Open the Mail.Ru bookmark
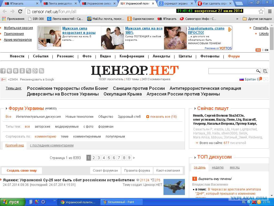This screenshot has width=274, height=206. [x=106, y=19]
